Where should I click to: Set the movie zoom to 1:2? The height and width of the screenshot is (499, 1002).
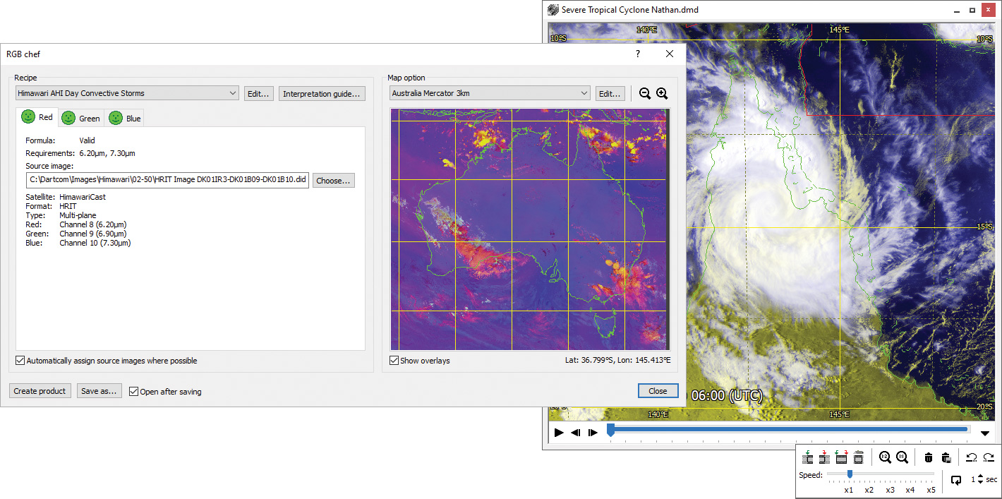coord(885,457)
